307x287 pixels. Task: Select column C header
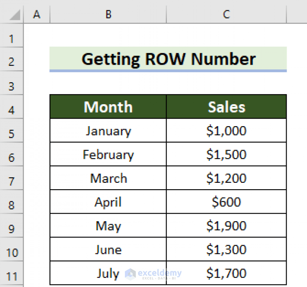[x=226, y=14]
